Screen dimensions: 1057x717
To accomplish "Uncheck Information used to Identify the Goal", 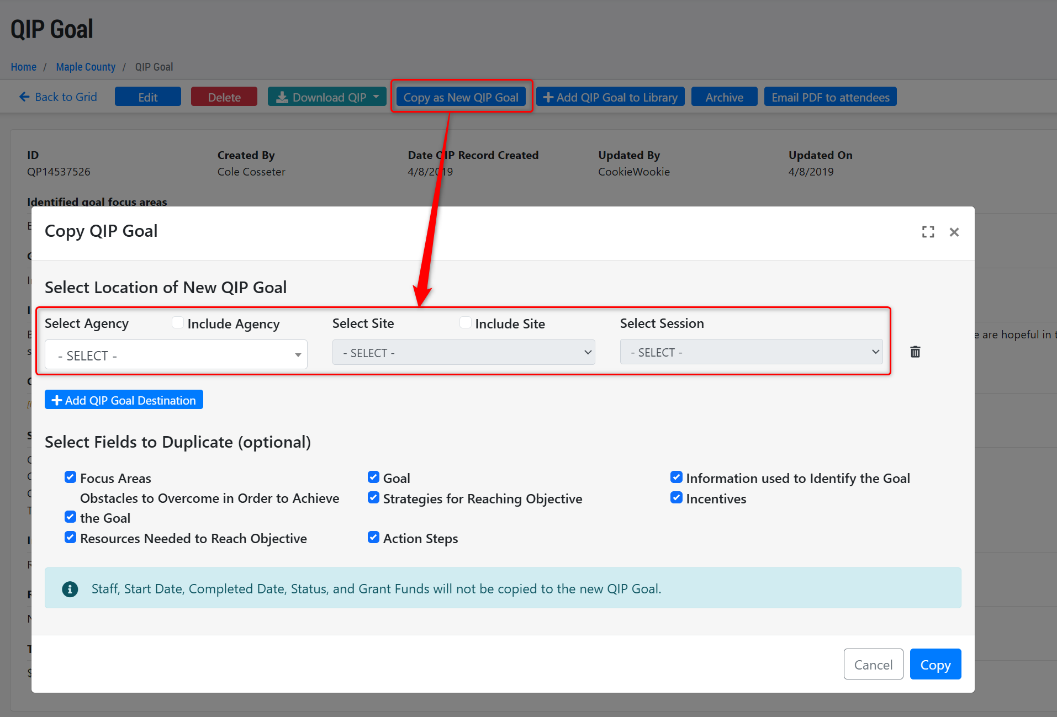I will [677, 477].
